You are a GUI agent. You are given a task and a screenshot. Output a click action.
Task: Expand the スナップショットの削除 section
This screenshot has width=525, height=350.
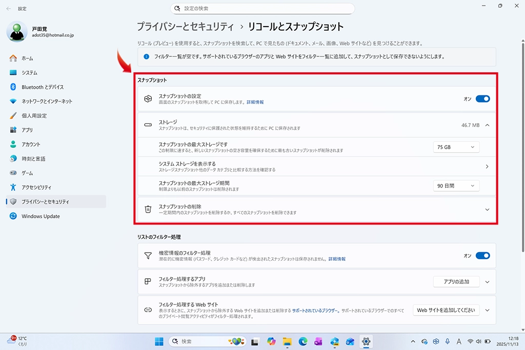coord(487,209)
